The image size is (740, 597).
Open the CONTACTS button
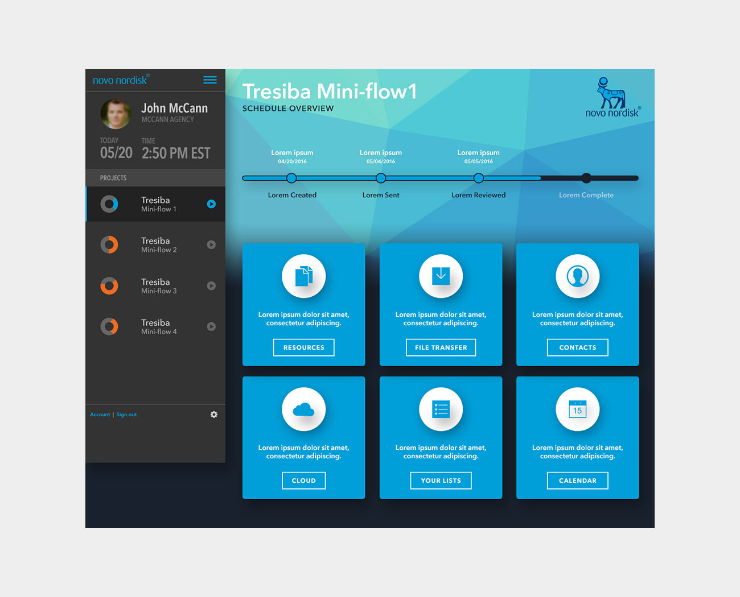(x=578, y=347)
